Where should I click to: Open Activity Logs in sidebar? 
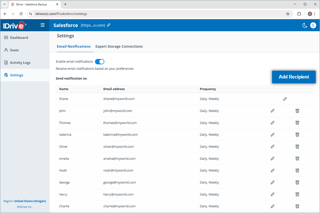coord(20,63)
